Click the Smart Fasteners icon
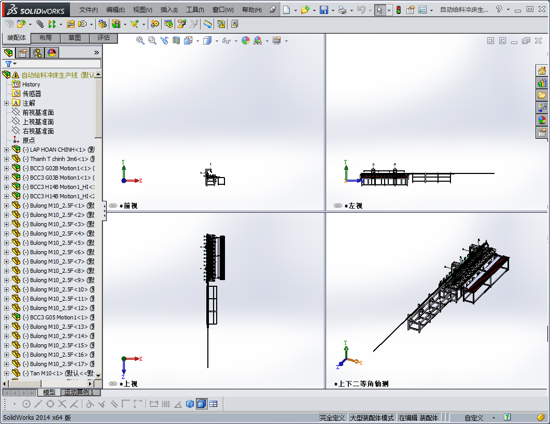 click(x=70, y=24)
